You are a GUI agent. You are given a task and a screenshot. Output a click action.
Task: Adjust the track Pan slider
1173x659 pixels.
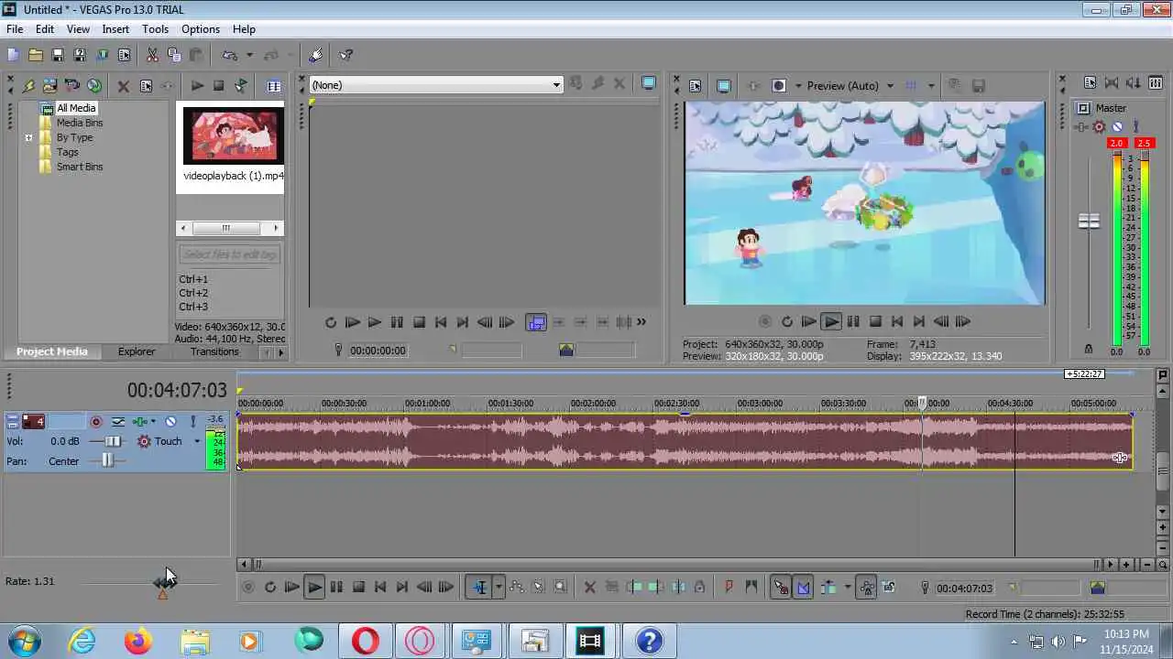[108, 460]
